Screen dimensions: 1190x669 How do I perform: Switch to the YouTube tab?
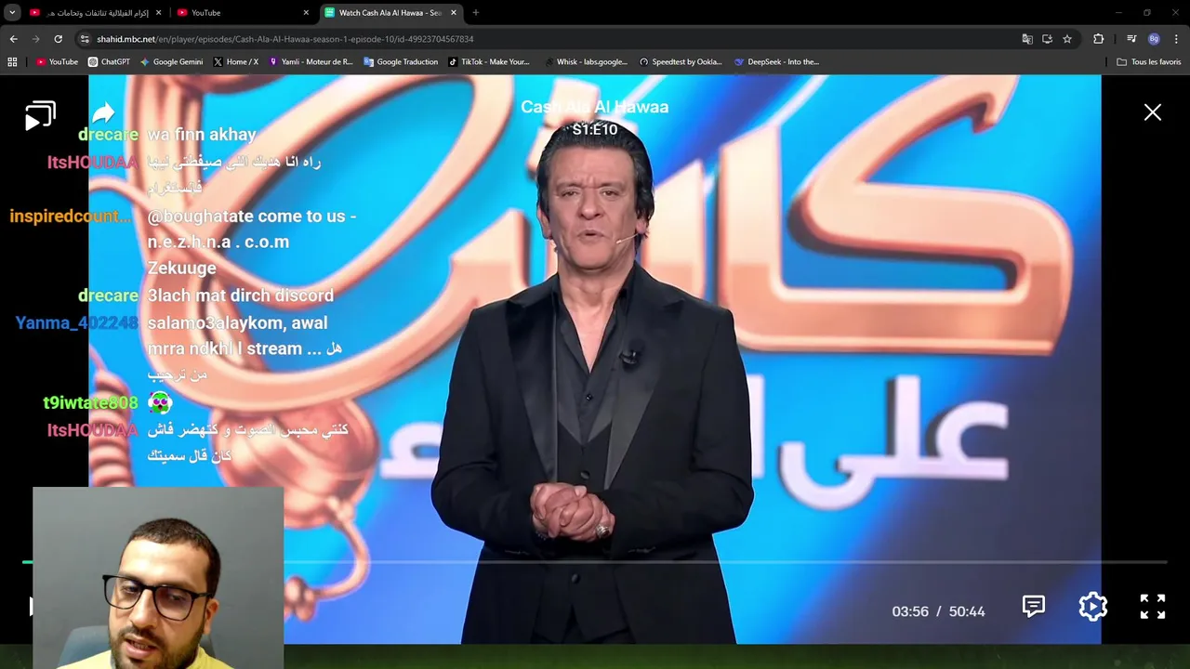click(242, 13)
